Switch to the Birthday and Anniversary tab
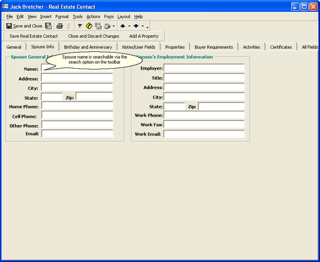The image size is (320, 262). coord(88,47)
